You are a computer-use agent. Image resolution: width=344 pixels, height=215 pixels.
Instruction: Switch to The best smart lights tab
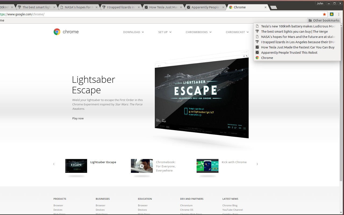[36, 7]
